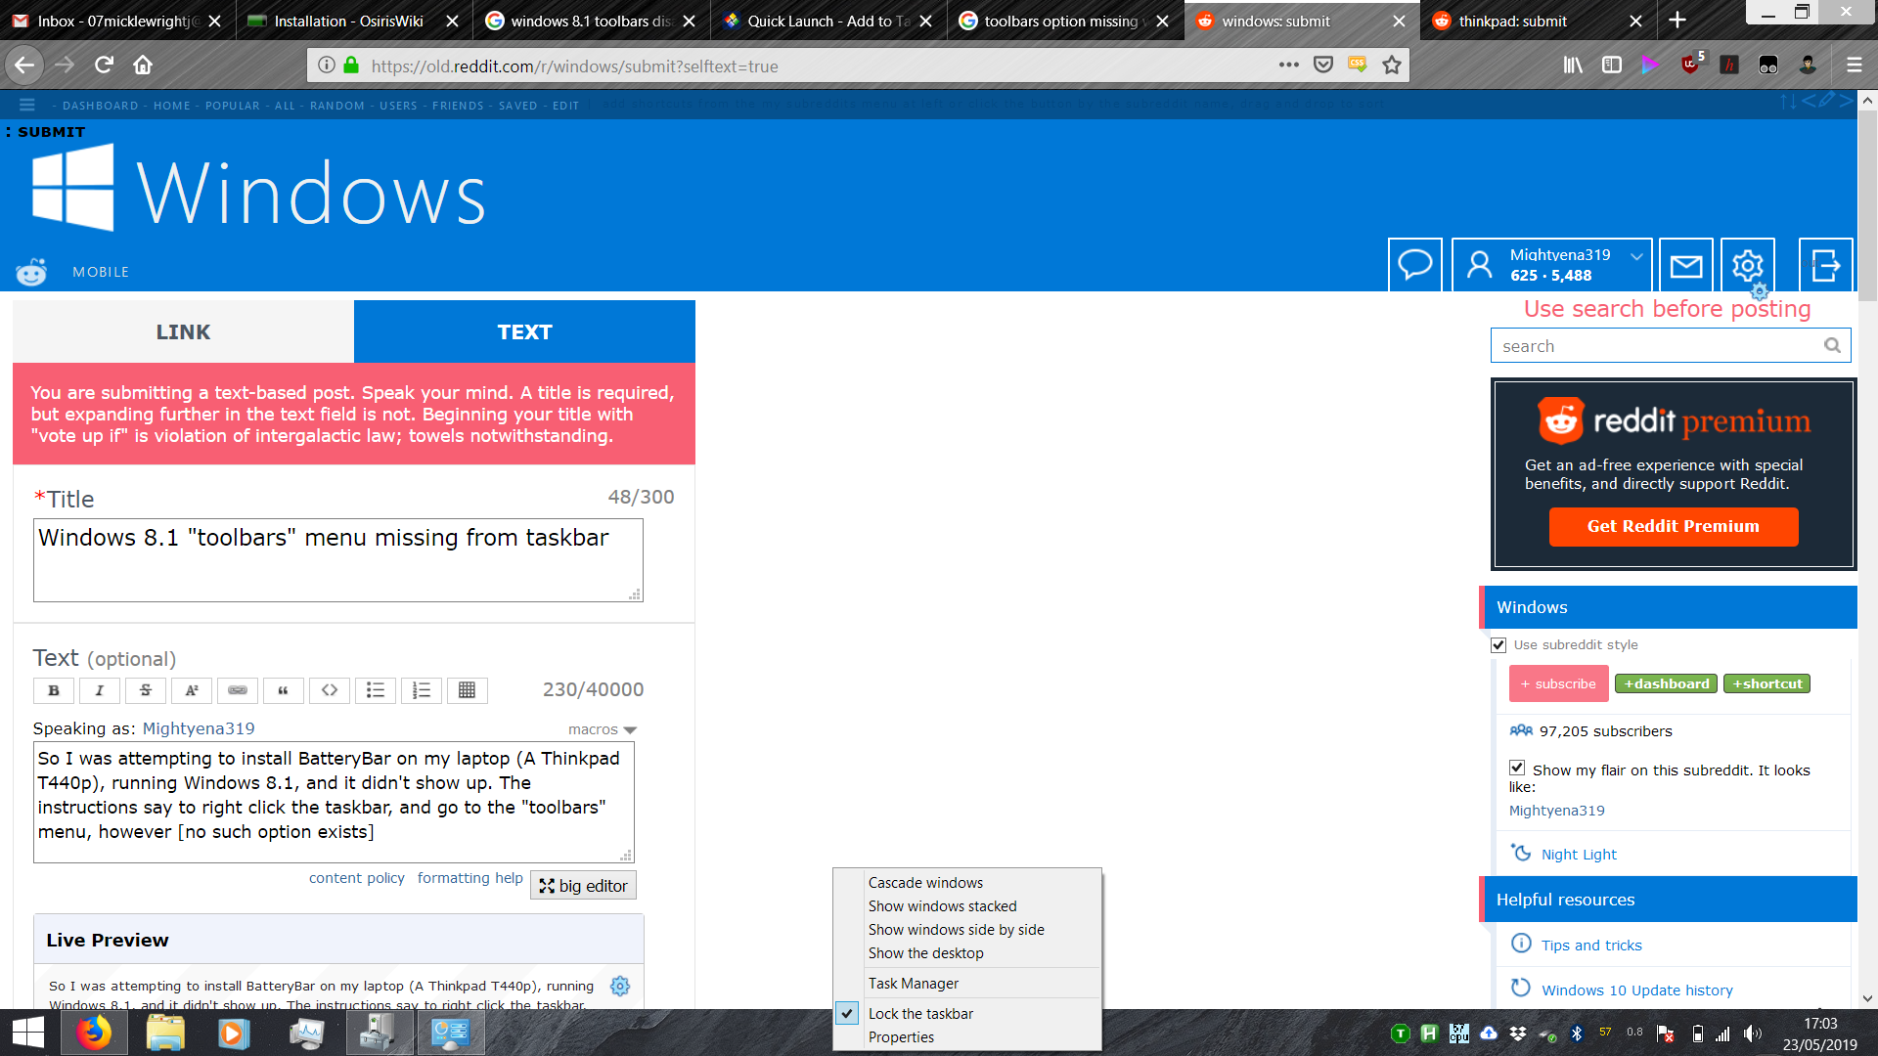
Task: Select Show the desktop menu item
Action: click(x=925, y=953)
